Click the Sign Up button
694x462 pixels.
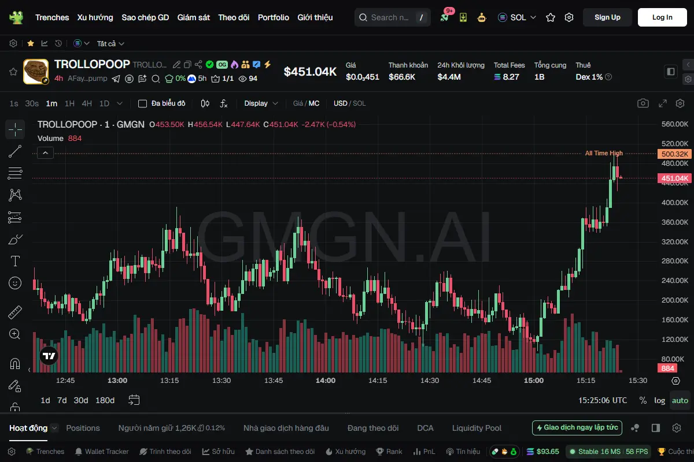(607, 17)
